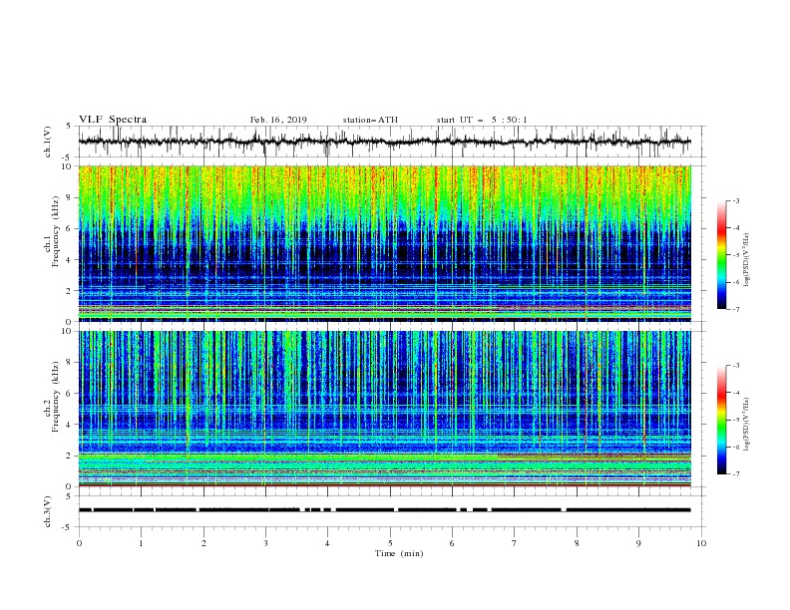Click the "ch.3(V)" axis label
The width and height of the screenshot is (790, 610).
click(x=48, y=511)
